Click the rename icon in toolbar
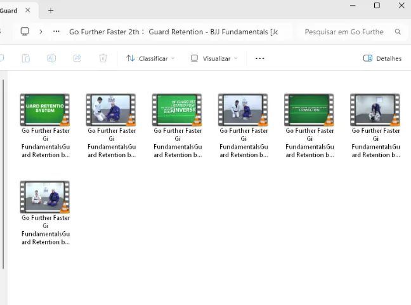The width and height of the screenshot is (411, 305). coord(51,58)
